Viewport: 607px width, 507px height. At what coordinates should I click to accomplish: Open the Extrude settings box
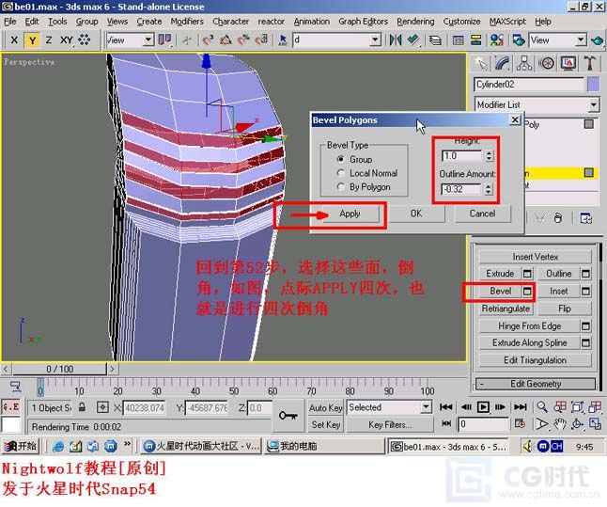click(x=527, y=274)
